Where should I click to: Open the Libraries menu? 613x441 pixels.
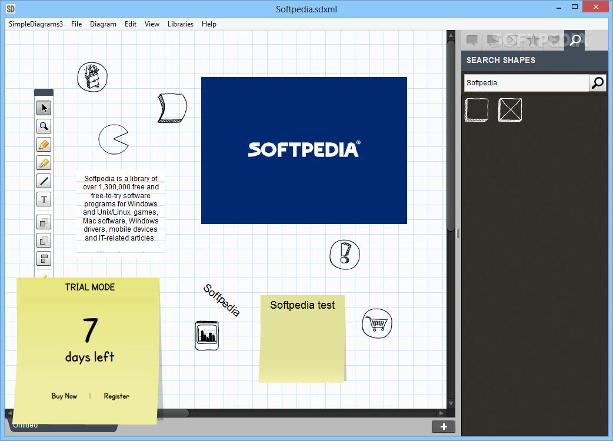tap(181, 24)
